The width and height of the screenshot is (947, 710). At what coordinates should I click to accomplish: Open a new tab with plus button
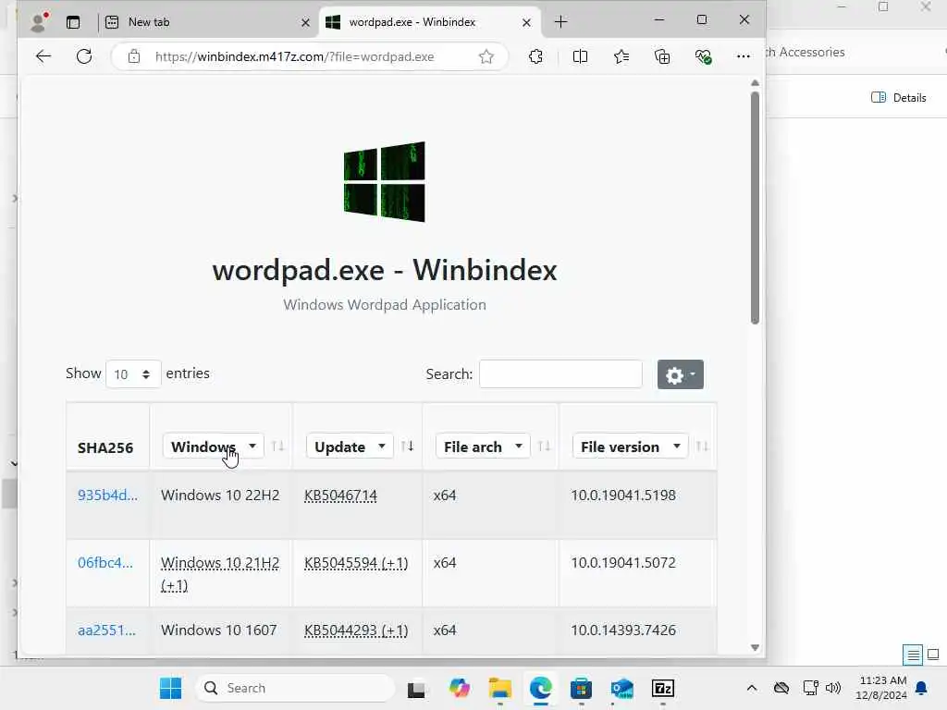561,22
